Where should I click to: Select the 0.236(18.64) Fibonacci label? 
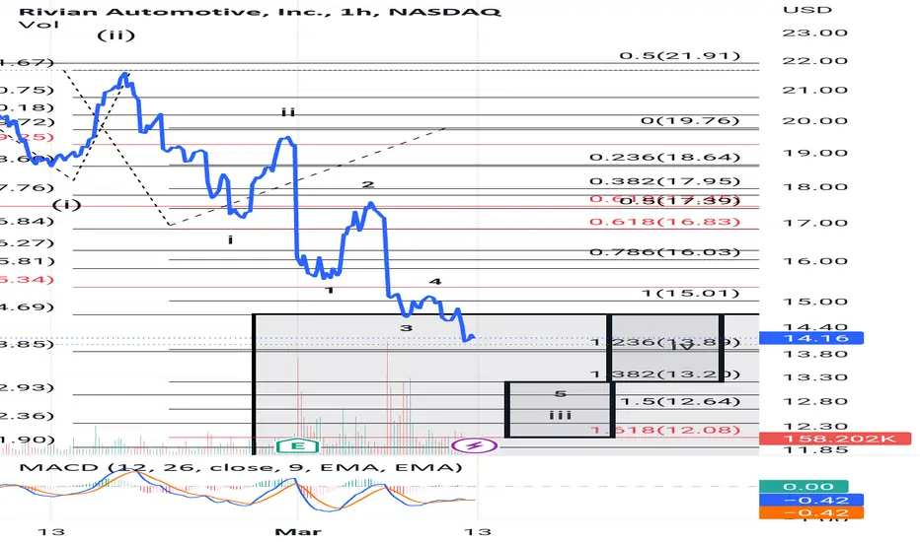[664, 157]
